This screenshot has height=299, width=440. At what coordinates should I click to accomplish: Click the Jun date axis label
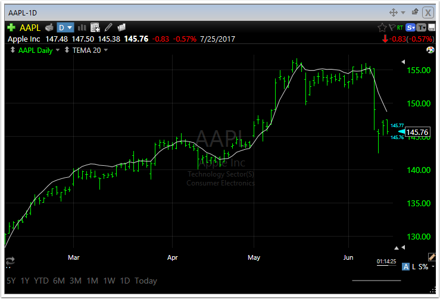point(348,257)
